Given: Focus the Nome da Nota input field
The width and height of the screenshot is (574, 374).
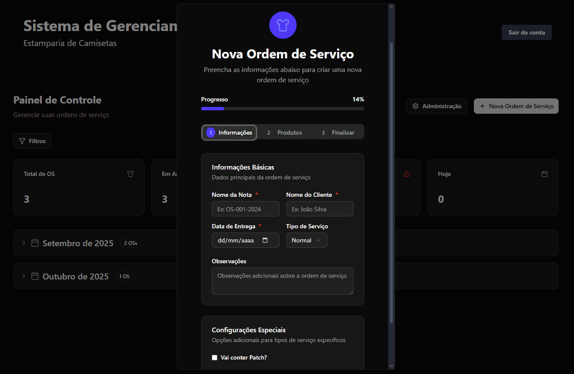Looking at the screenshot, I should 245,209.
